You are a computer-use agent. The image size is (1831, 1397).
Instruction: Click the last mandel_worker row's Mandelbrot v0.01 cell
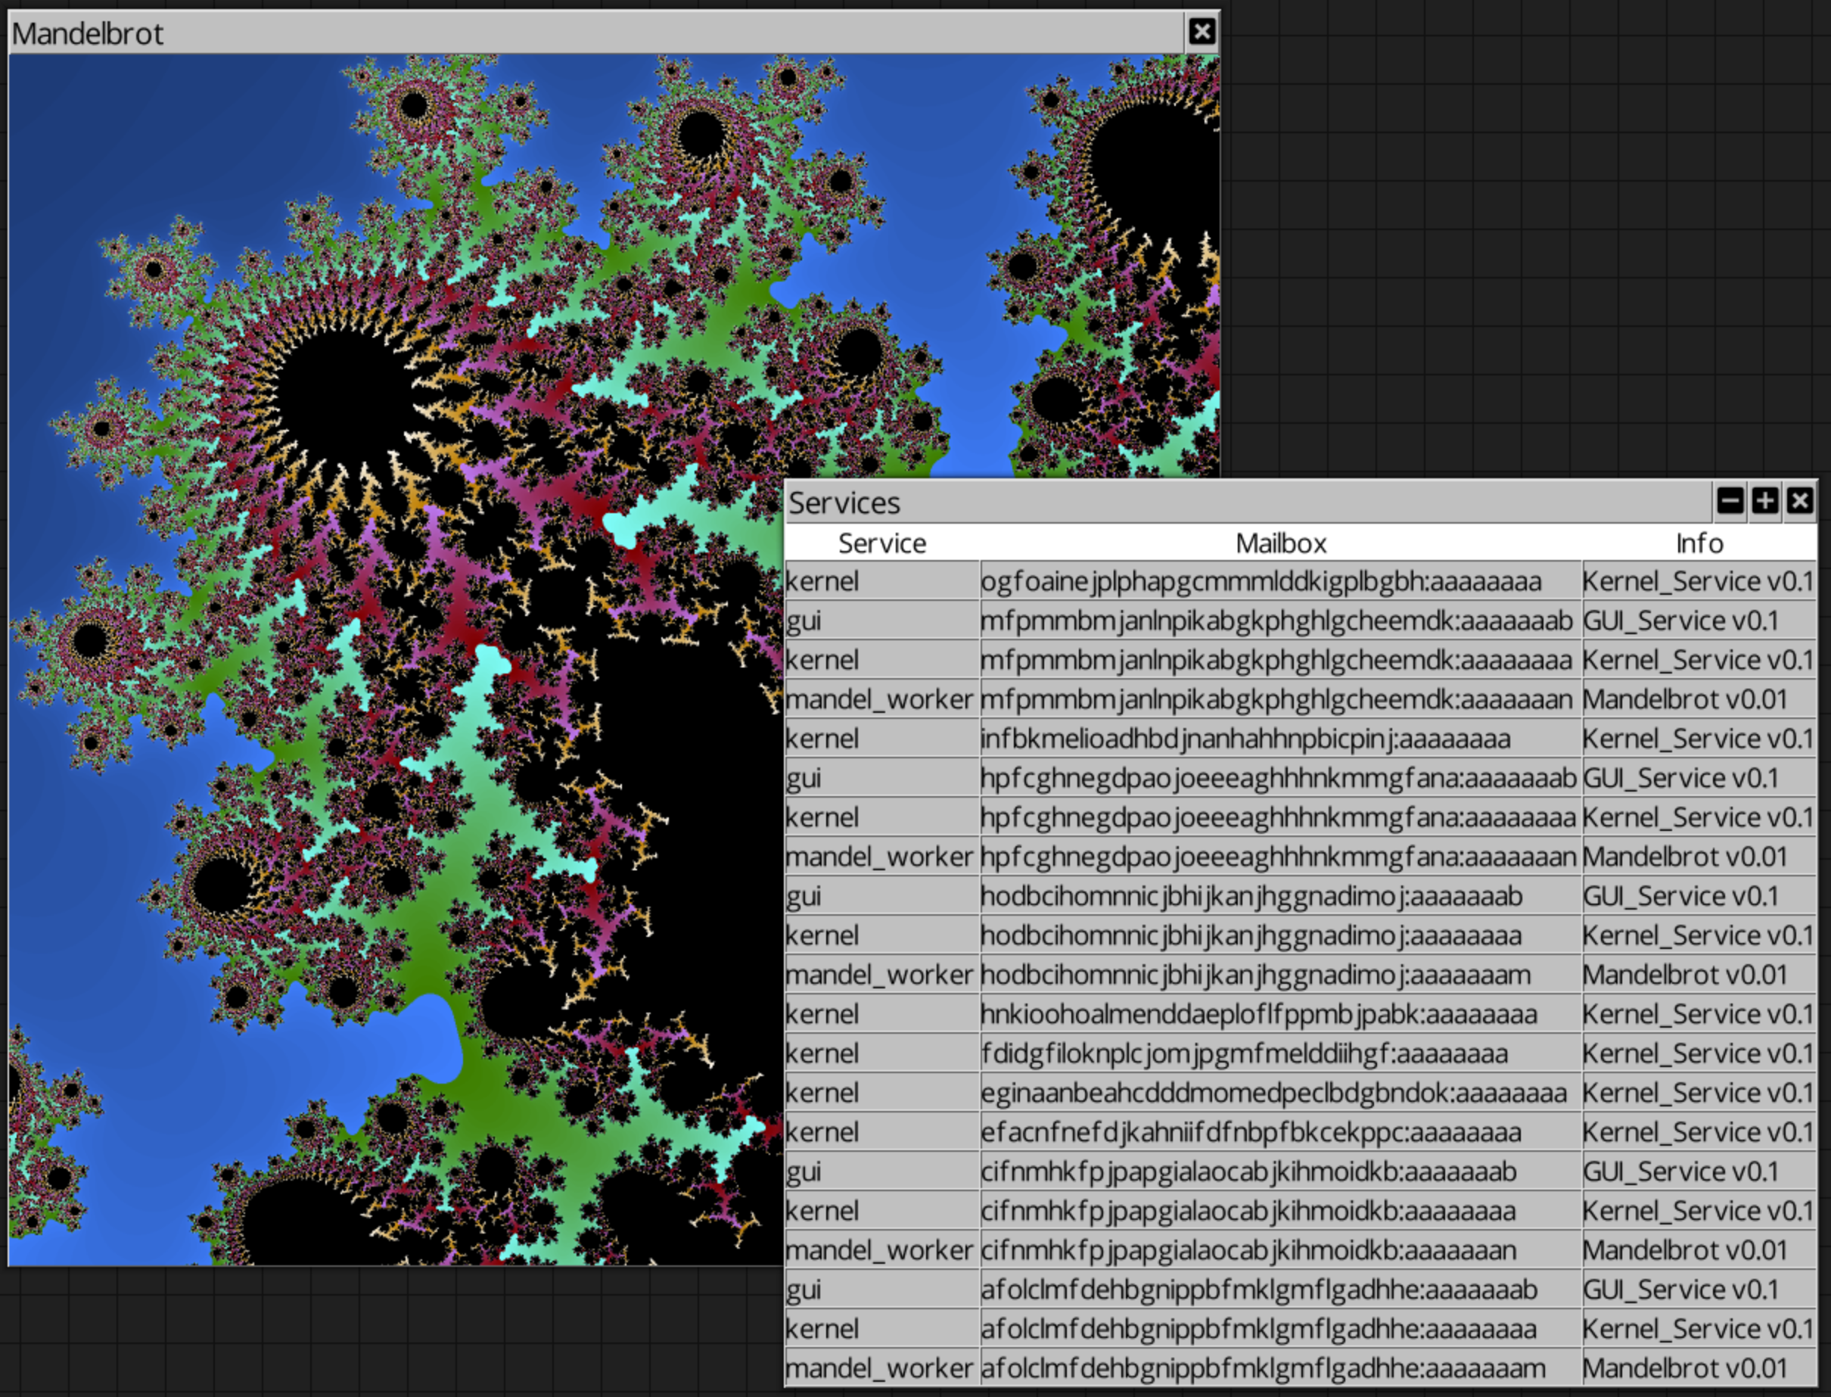[1685, 1368]
